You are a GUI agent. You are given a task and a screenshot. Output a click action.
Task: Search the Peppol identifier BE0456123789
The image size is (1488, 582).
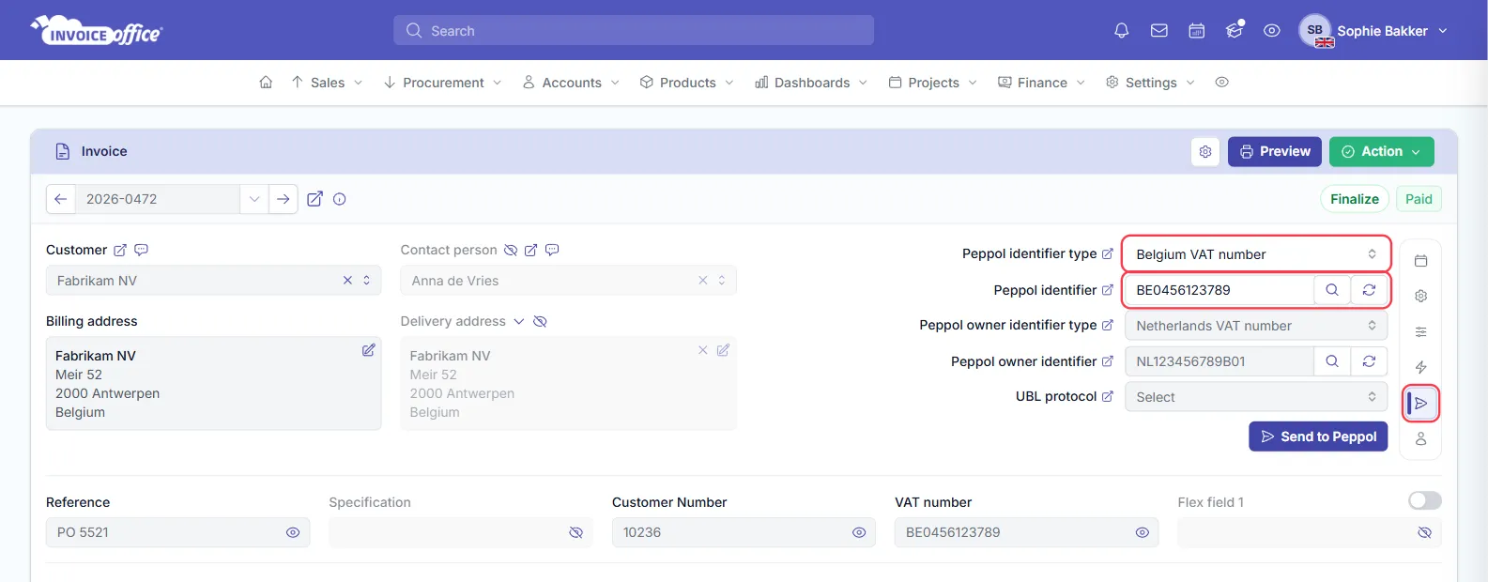pos(1332,290)
